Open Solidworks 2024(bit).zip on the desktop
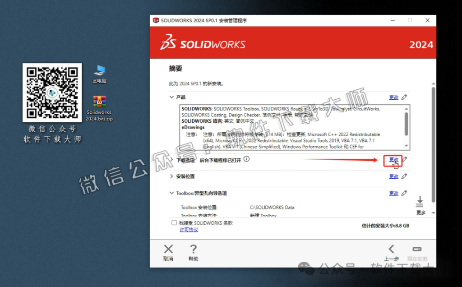The width and height of the screenshot is (462, 287). point(99,102)
